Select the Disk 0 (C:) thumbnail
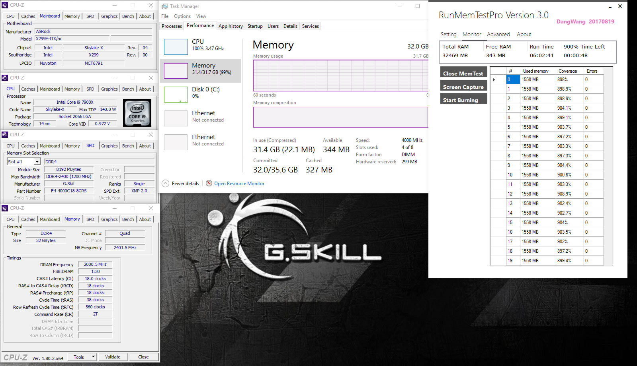 [176, 95]
